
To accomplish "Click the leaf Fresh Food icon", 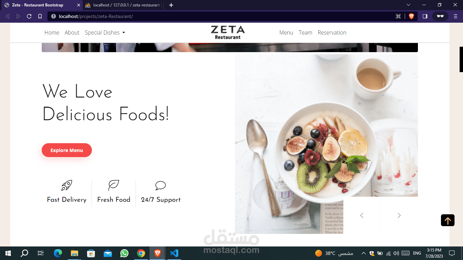I will tap(114, 185).
